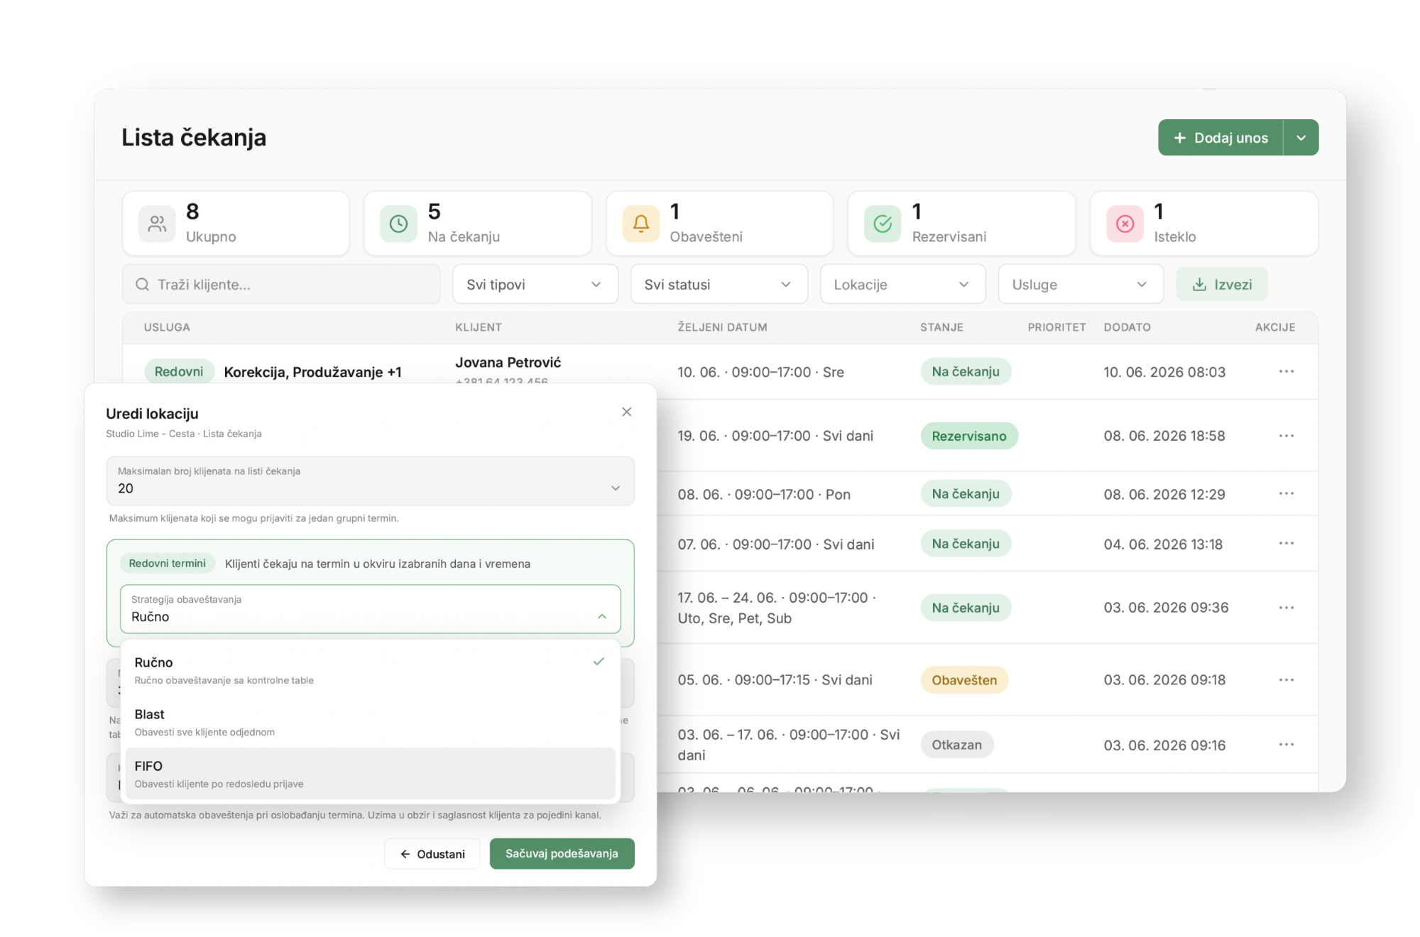Image resolution: width=1420 pixels, height=937 pixels.
Task: Click the PRIORITET column header
Action: click(1056, 327)
